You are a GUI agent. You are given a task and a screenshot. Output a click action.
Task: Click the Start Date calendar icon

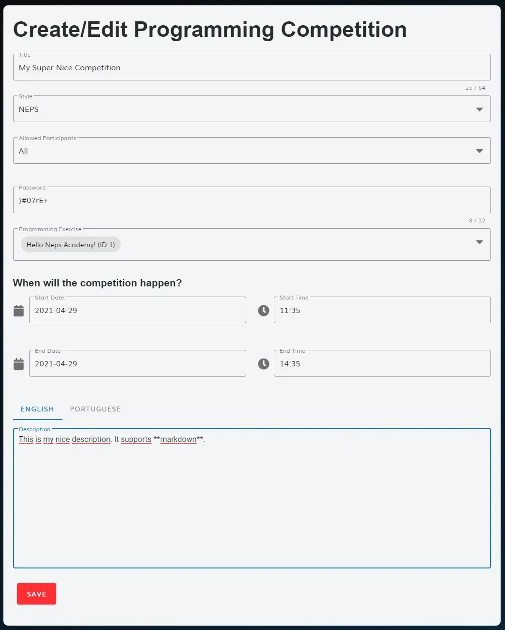(x=18, y=311)
